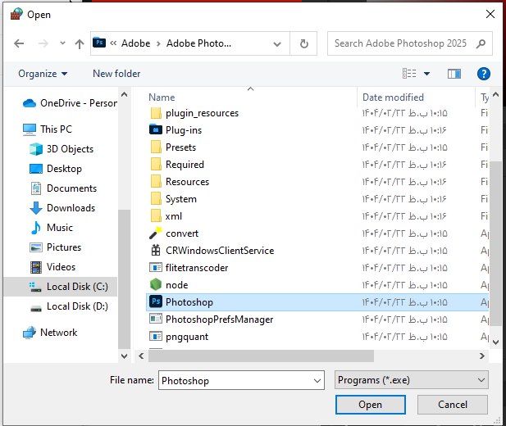Create a New folder
Viewport: 506px width, 426px height.
pyautogui.click(x=116, y=74)
